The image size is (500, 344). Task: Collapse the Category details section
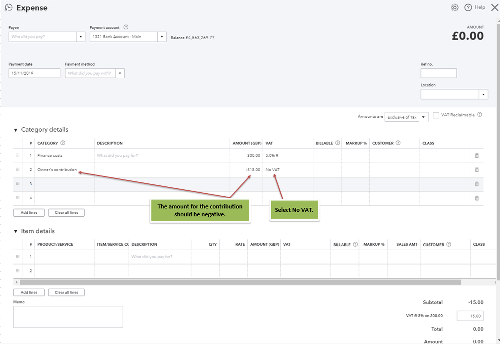tap(16, 130)
